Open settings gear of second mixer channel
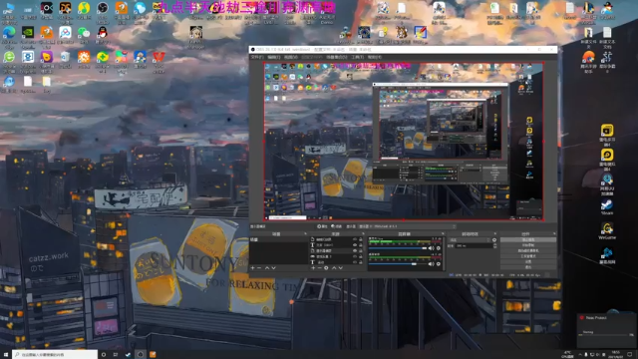Viewport: 638px width, 359px height. pyautogui.click(x=439, y=263)
